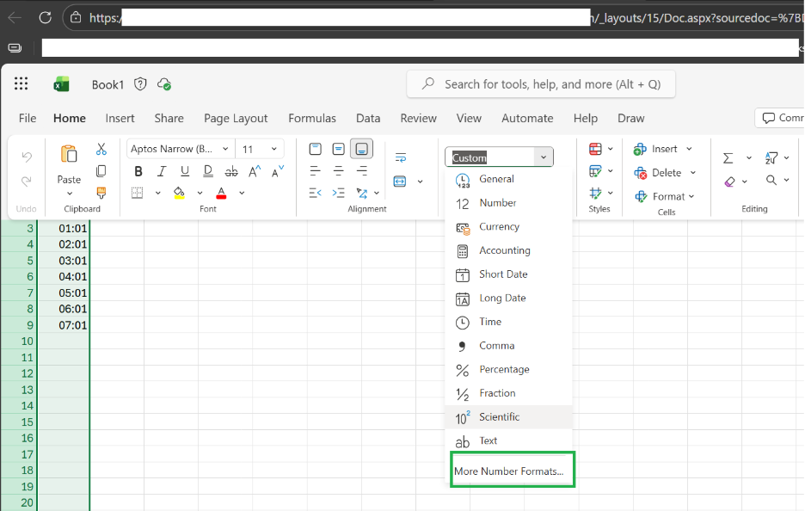Click the Clear eraser icon
This screenshot has width=805, height=511.
point(729,182)
